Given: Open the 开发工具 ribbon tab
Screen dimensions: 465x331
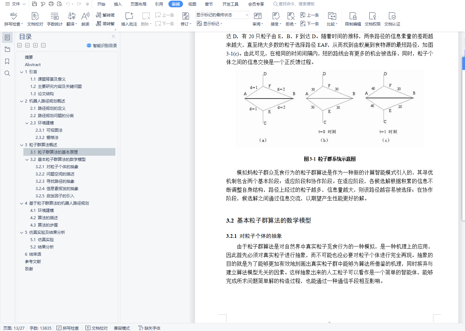Looking at the screenshot, I should point(231,4).
